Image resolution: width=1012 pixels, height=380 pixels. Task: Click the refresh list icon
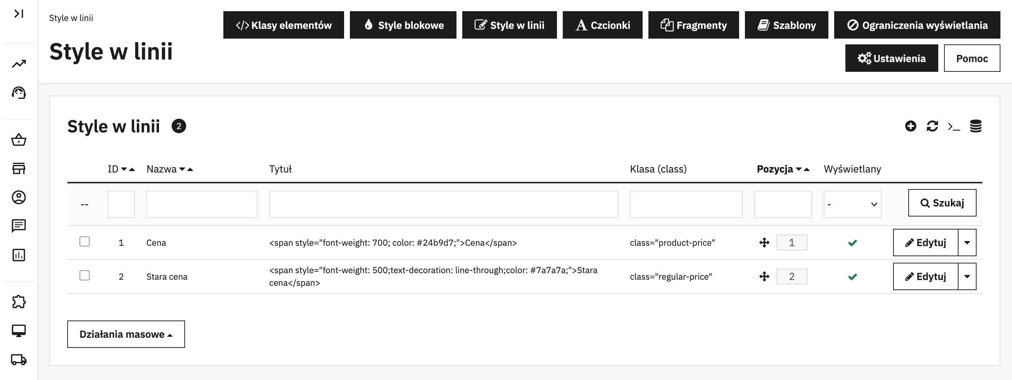tap(932, 126)
